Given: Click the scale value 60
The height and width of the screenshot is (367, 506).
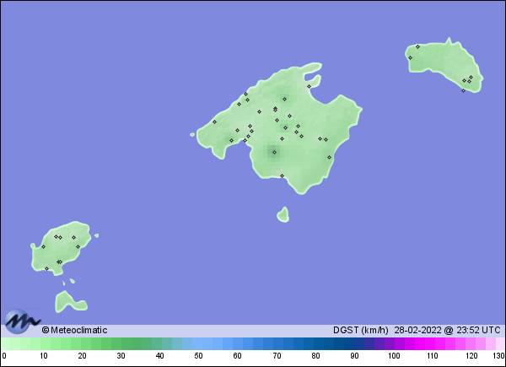Looking at the screenshot, I should click(x=238, y=356).
